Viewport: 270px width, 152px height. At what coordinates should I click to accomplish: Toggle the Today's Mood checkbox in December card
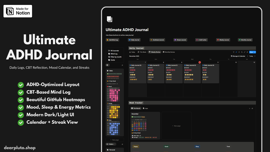coord(132,117)
